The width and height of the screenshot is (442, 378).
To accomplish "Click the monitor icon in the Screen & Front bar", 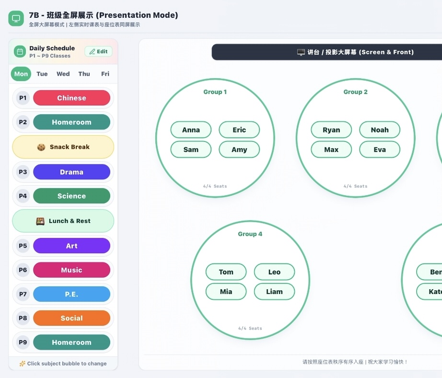I will [x=301, y=52].
